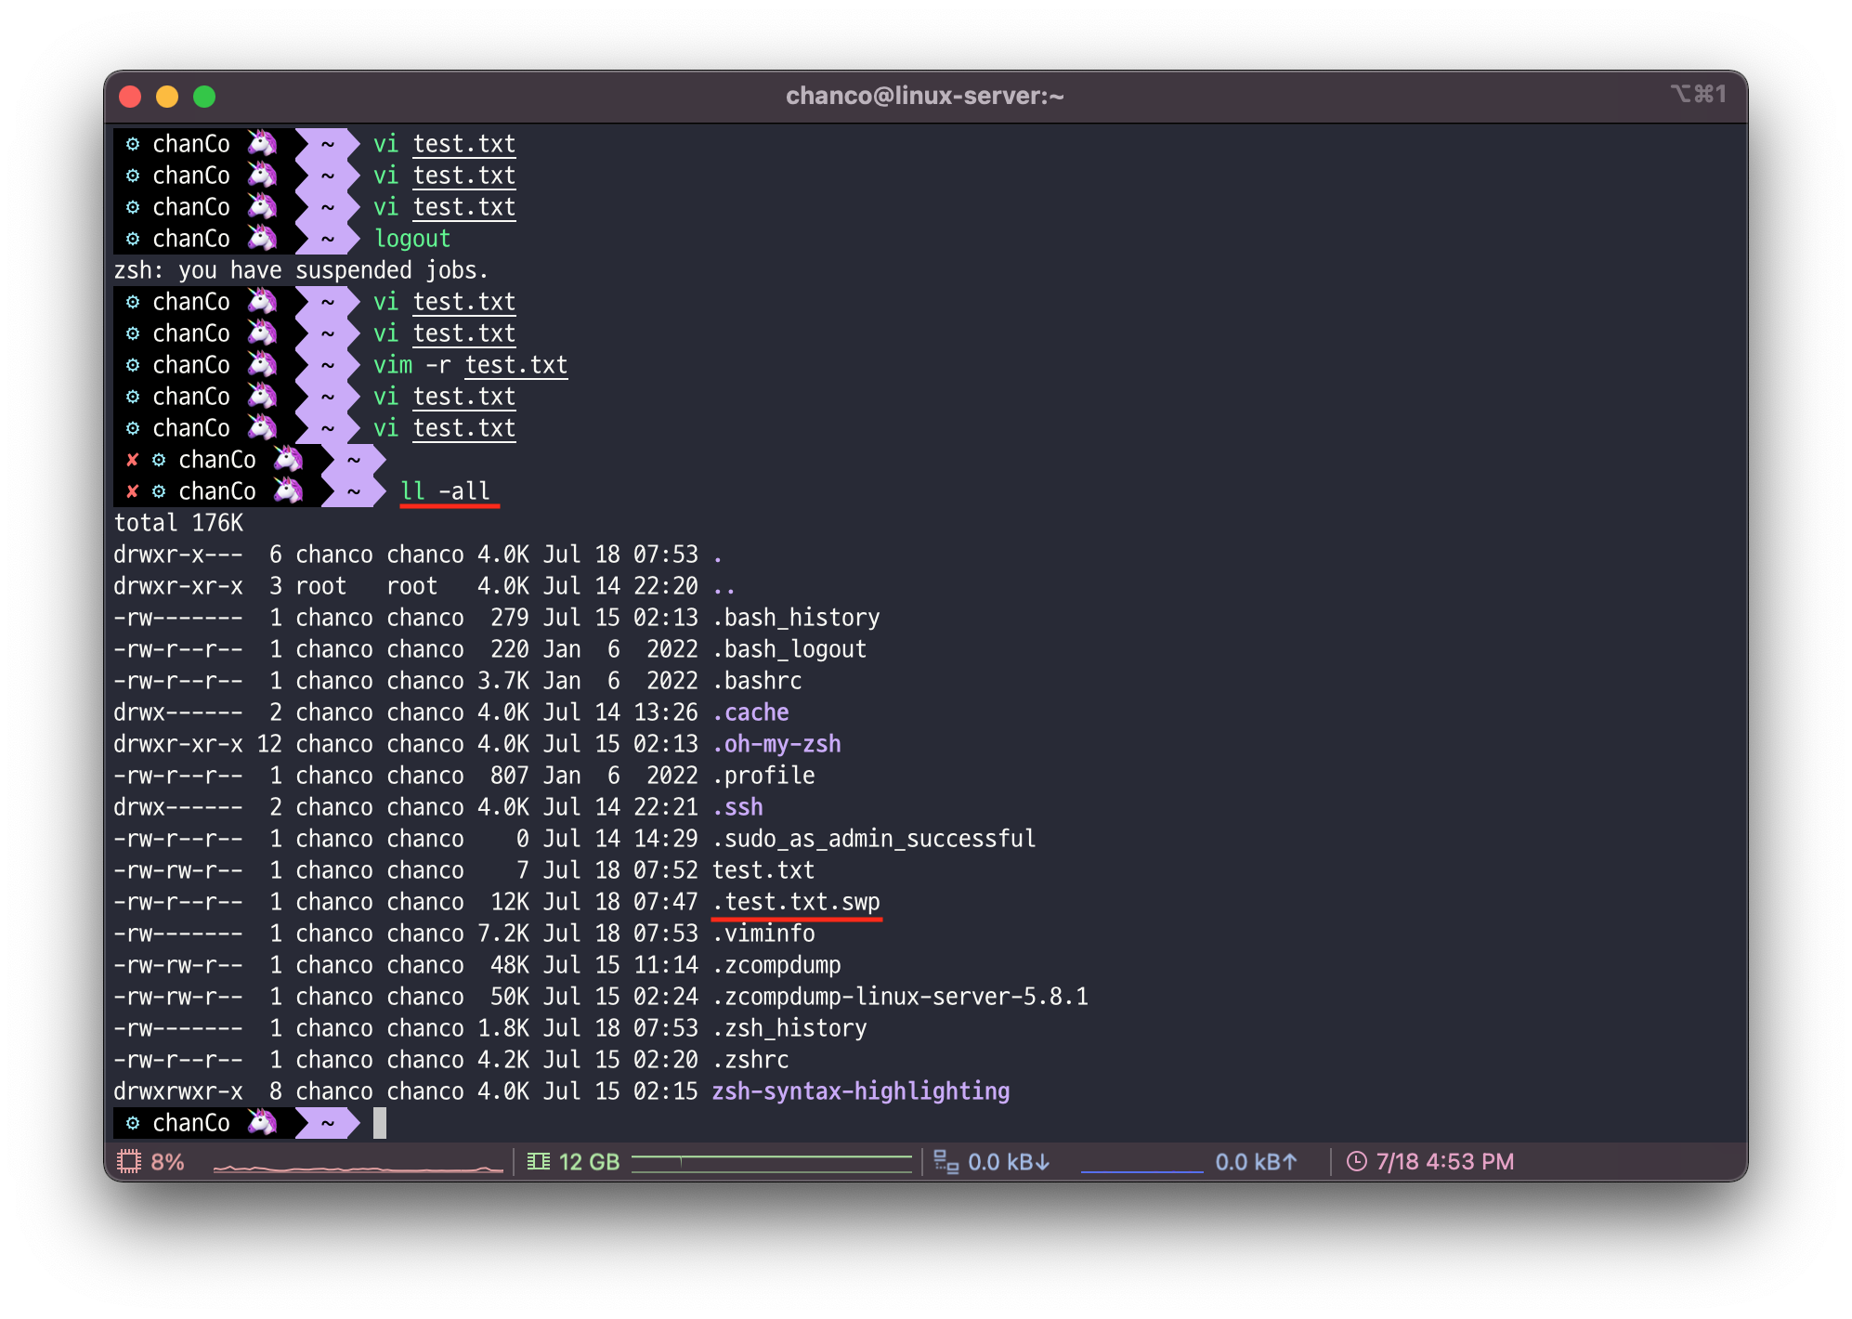Click the CPU usage icon in status bar

point(128,1161)
